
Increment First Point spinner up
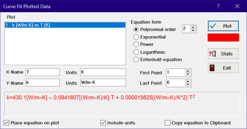tap(188, 71)
